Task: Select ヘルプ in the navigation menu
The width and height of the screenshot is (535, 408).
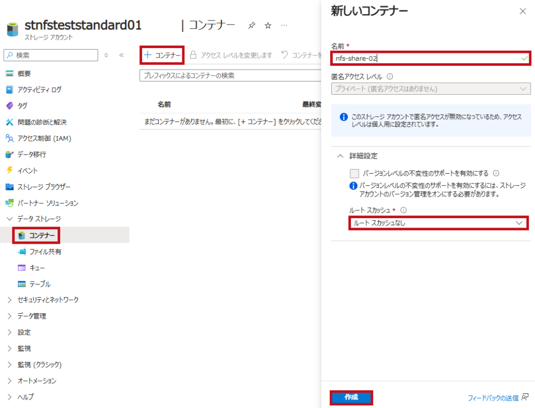Action: (25, 397)
